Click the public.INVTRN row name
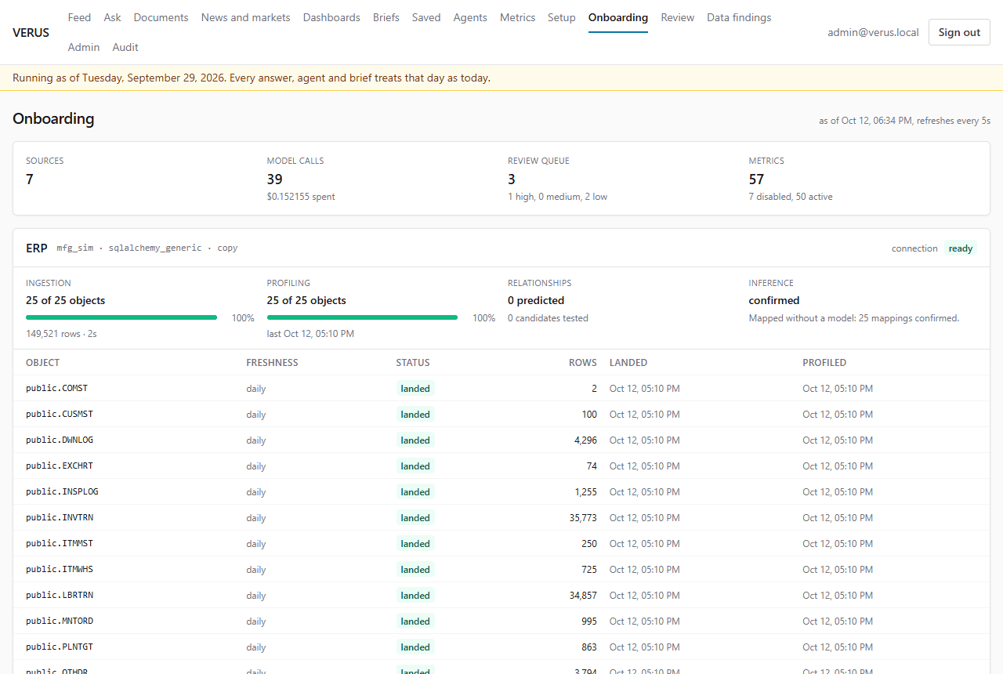This screenshot has height=674, width=1003. coord(60,517)
